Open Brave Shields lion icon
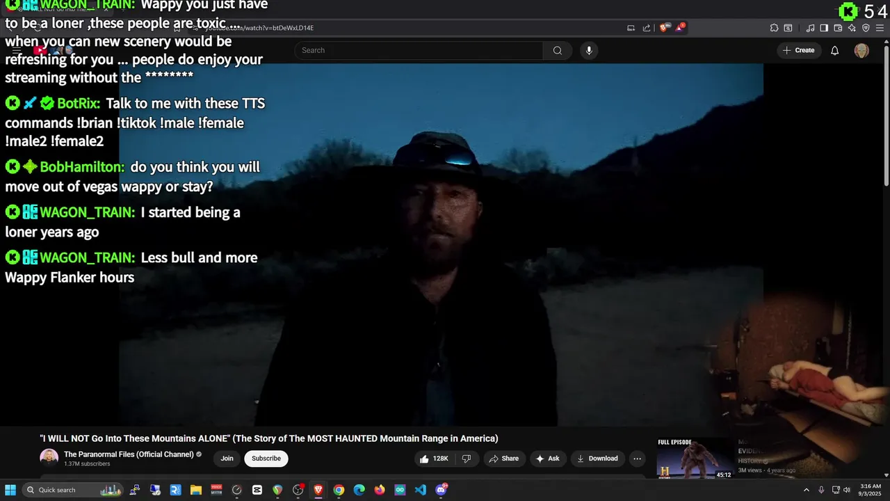The height and width of the screenshot is (501, 890). [663, 28]
